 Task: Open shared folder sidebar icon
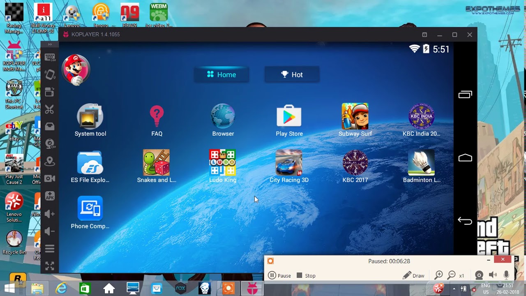click(x=50, y=127)
